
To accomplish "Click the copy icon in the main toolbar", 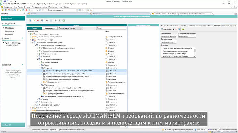I will tap(40, 10).
